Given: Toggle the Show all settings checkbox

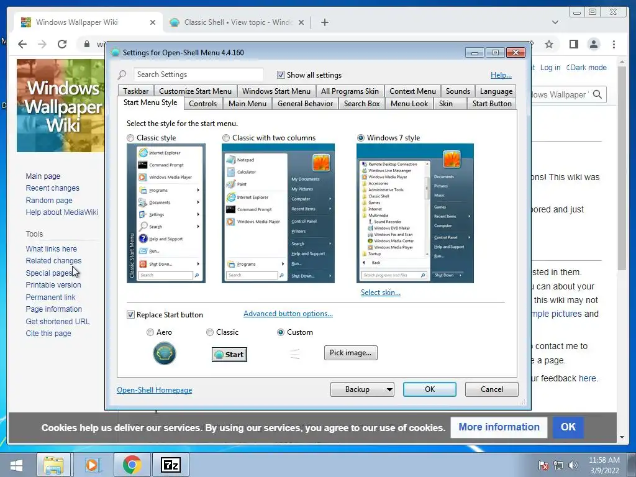Looking at the screenshot, I should 281,75.
